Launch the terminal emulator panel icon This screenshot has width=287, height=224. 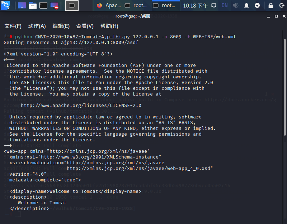click(x=43, y=5)
